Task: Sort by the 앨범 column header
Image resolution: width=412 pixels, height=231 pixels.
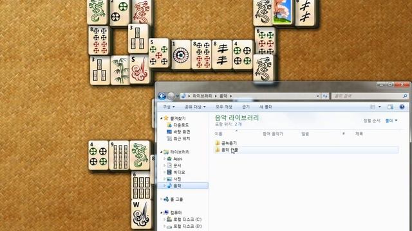Action: (305, 134)
